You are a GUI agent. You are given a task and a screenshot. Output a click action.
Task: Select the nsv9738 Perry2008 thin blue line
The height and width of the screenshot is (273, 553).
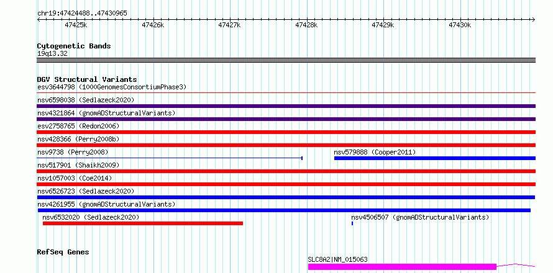point(170,158)
